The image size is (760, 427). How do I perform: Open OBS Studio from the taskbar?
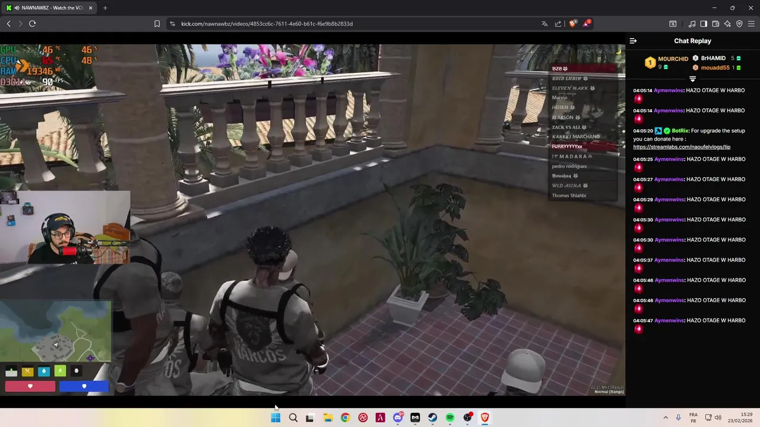(x=467, y=418)
